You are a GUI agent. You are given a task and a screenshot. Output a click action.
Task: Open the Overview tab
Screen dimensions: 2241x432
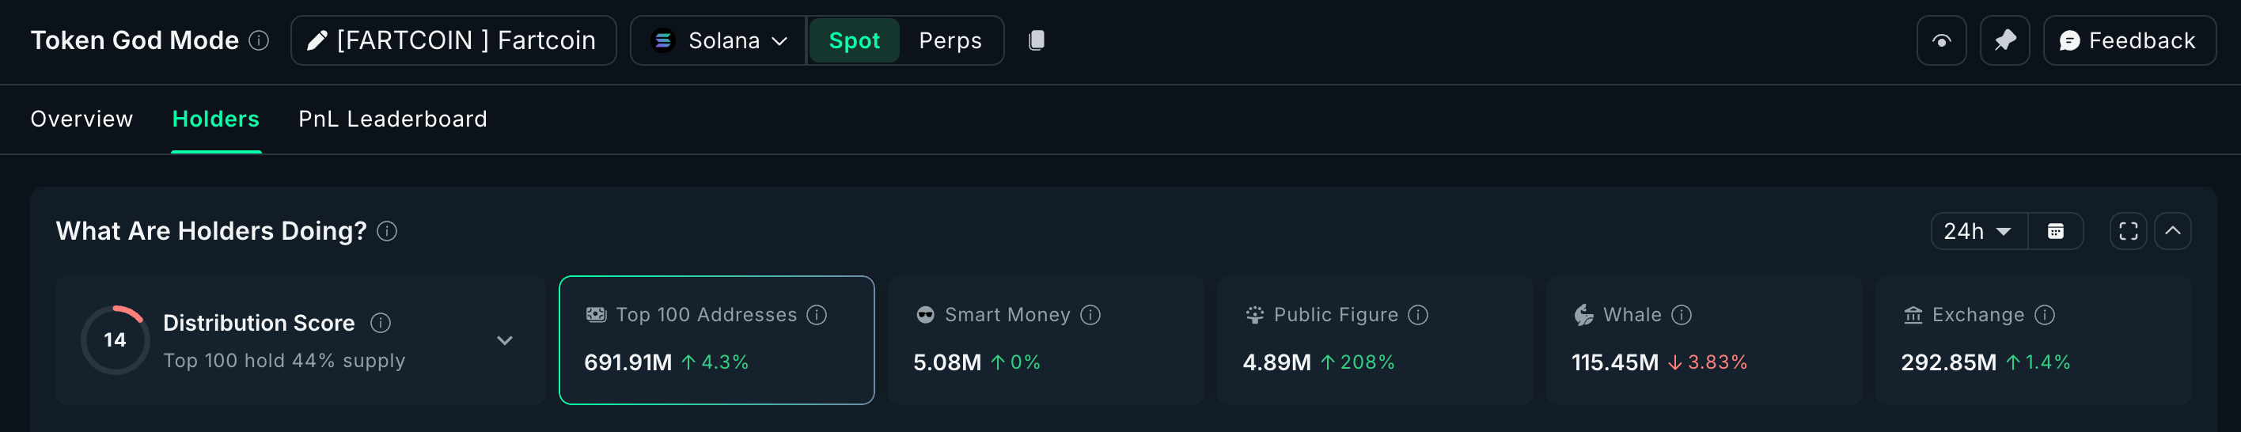point(82,119)
